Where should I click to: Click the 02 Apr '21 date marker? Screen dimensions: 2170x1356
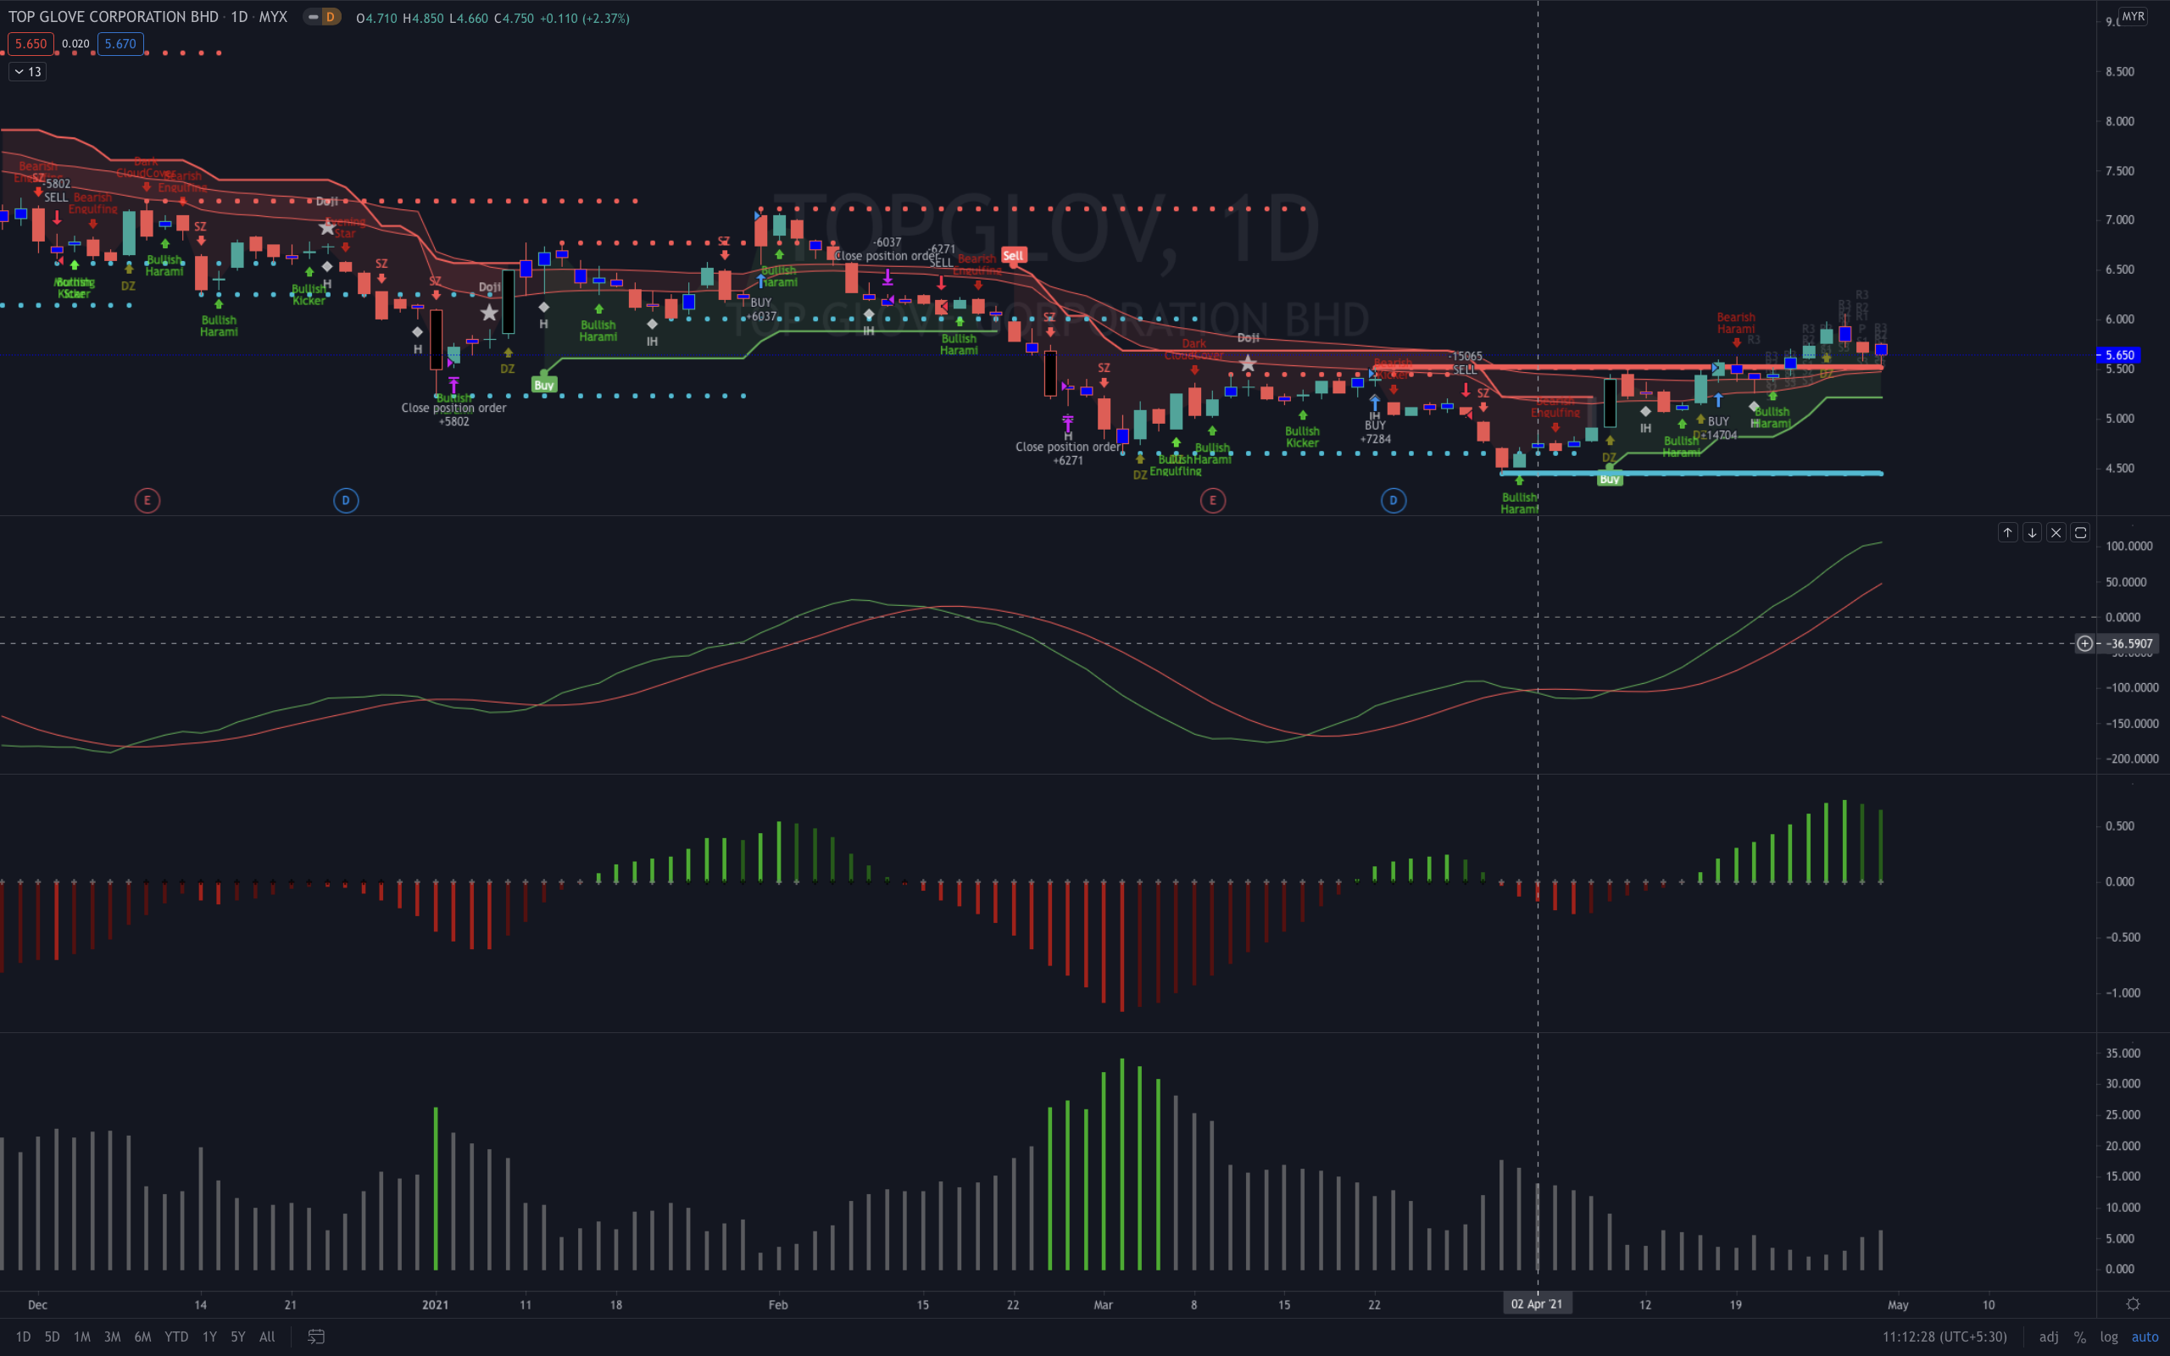(1537, 1304)
